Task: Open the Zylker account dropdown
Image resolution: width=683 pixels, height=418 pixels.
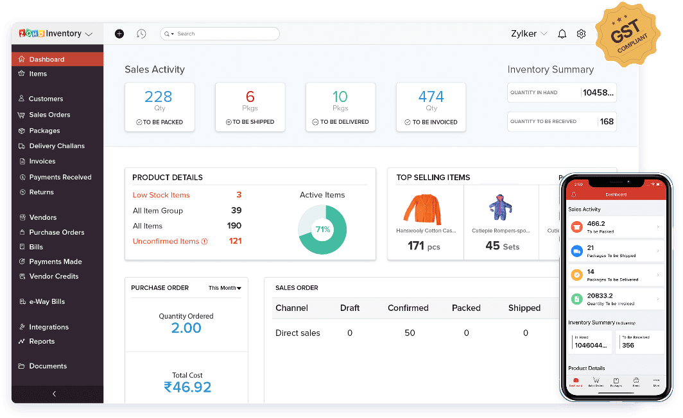Action: point(528,33)
